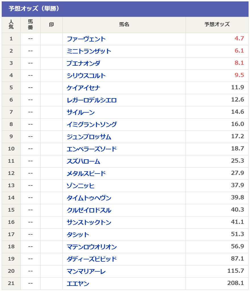Open the ファーヴェント horse link

tap(86, 39)
